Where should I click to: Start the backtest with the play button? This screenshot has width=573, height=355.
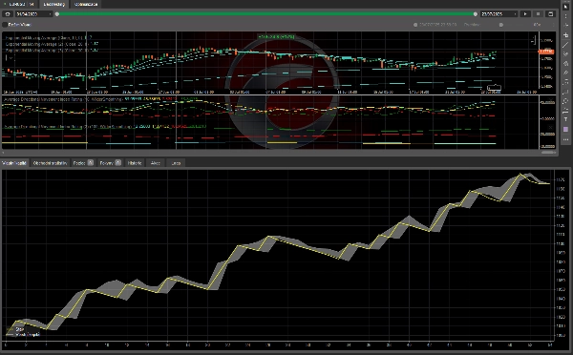[525, 14]
